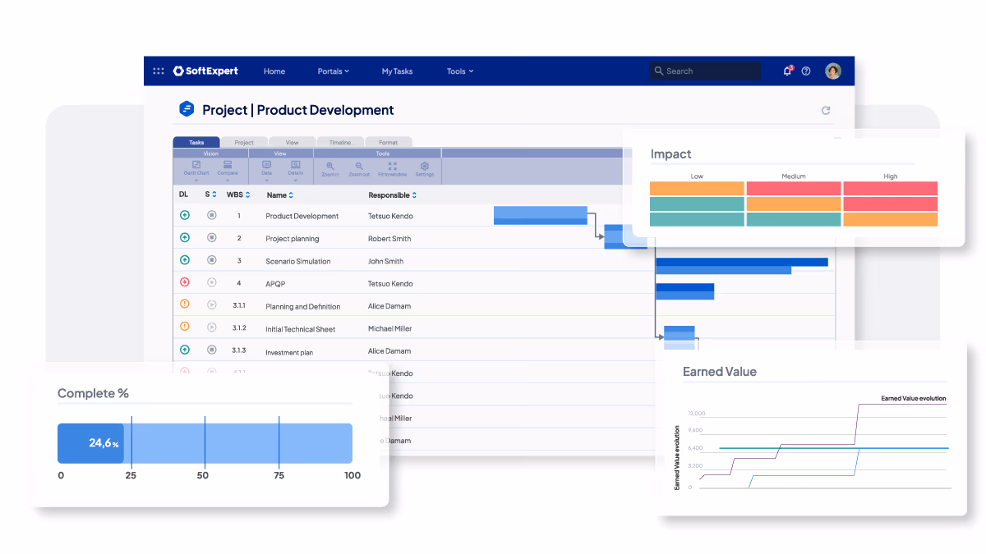The image size is (986, 554).
Task: Click the Zoom out tool icon
Action: 359,166
